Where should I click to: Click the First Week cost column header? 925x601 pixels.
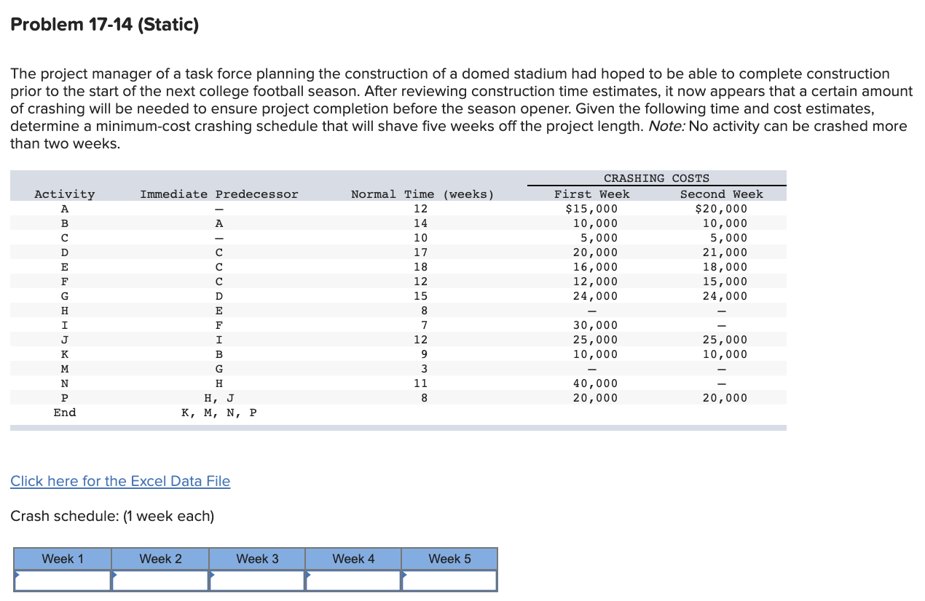click(x=591, y=194)
